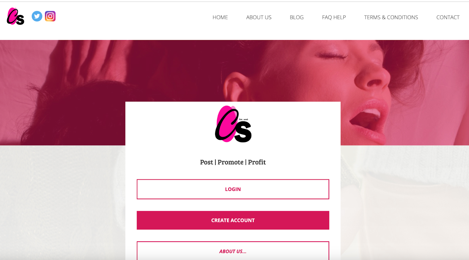The height and width of the screenshot is (260, 469).
Task: Open the ABOUT US navigation link
Action: pos(259,17)
